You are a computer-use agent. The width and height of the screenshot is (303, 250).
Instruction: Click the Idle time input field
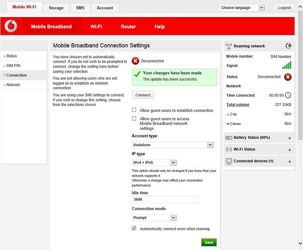(x=165, y=200)
